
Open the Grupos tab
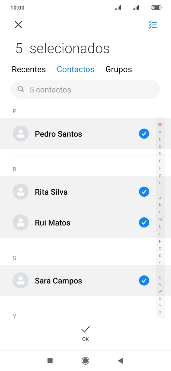click(x=118, y=69)
